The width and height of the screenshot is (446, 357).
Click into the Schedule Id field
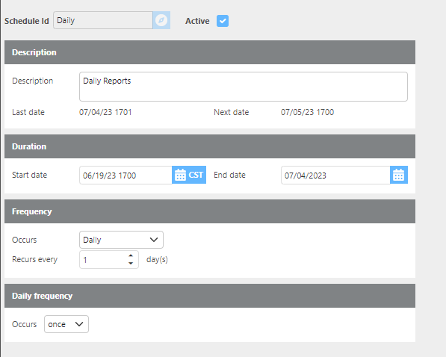pyautogui.click(x=103, y=20)
